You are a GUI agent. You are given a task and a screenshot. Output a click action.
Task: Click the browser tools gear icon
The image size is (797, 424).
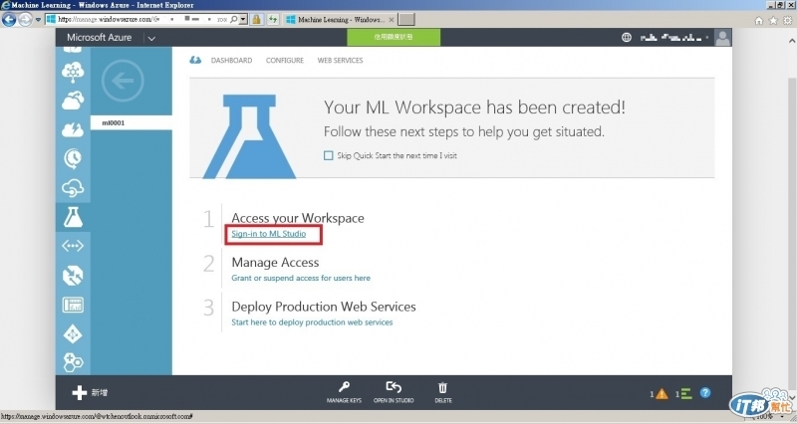pyautogui.click(x=787, y=20)
